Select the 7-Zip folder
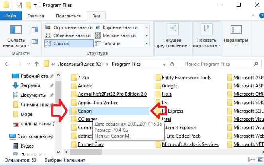The image size is (264, 165). pyautogui.click(x=80, y=78)
